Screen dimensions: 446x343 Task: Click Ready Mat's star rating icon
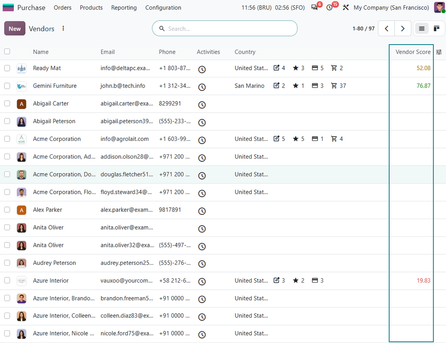click(296, 68)
